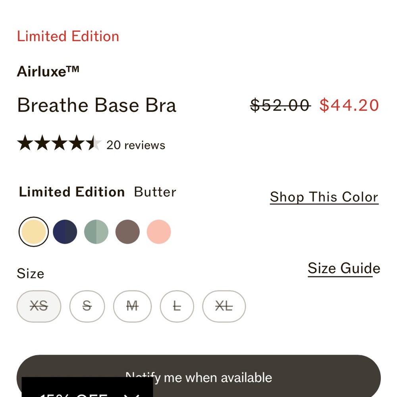397x397 pixels.
Task: Pick size M
Action: (132, 306)
